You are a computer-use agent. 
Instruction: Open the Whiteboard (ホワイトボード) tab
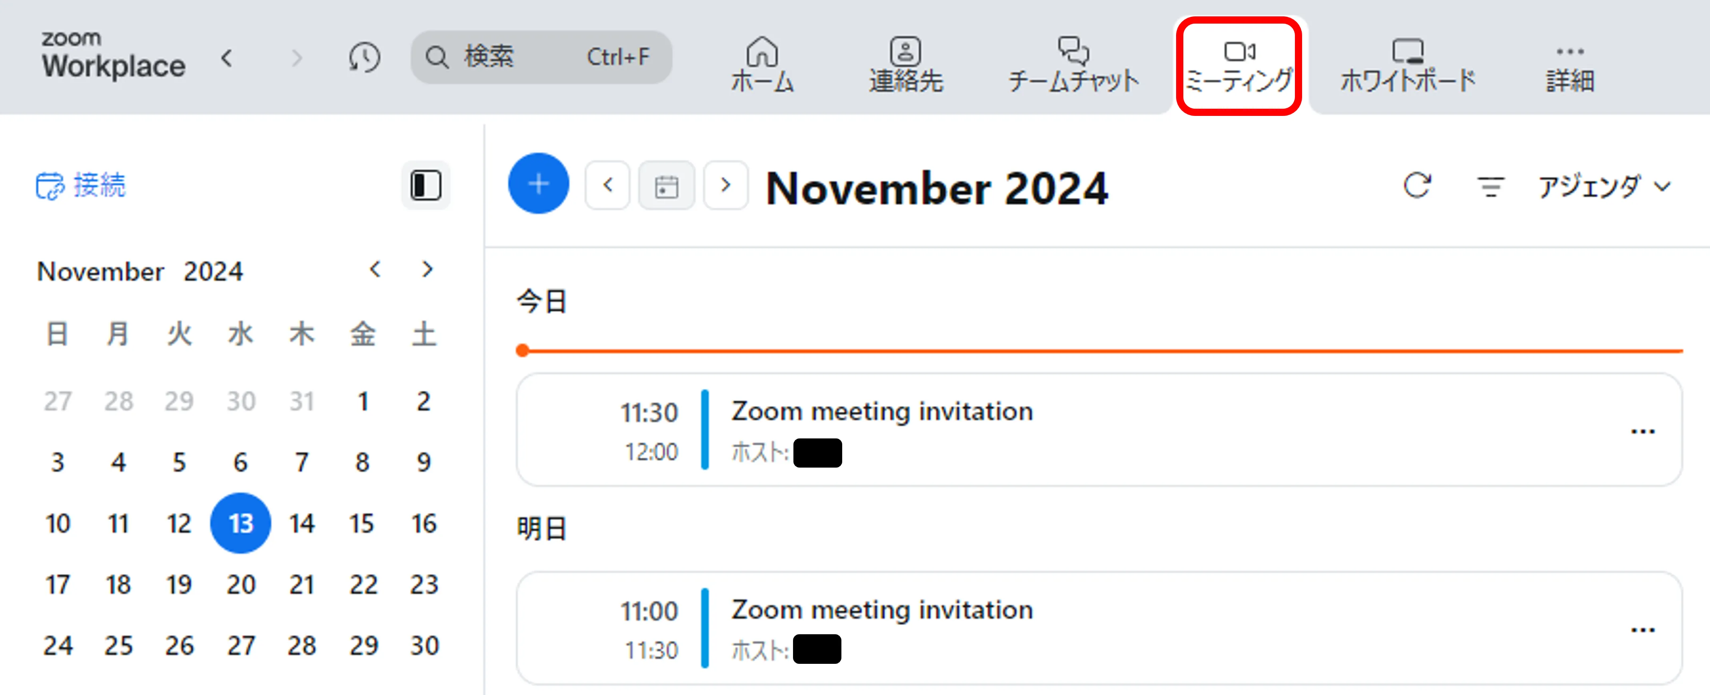(1407, 65)
